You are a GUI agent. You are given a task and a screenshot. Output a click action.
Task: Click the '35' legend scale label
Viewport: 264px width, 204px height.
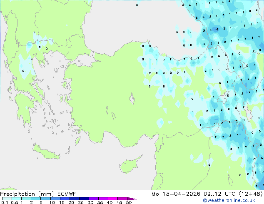[x=100, y=202]
